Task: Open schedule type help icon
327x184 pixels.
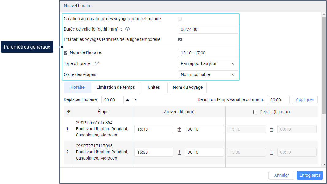Action: [97, 64]
